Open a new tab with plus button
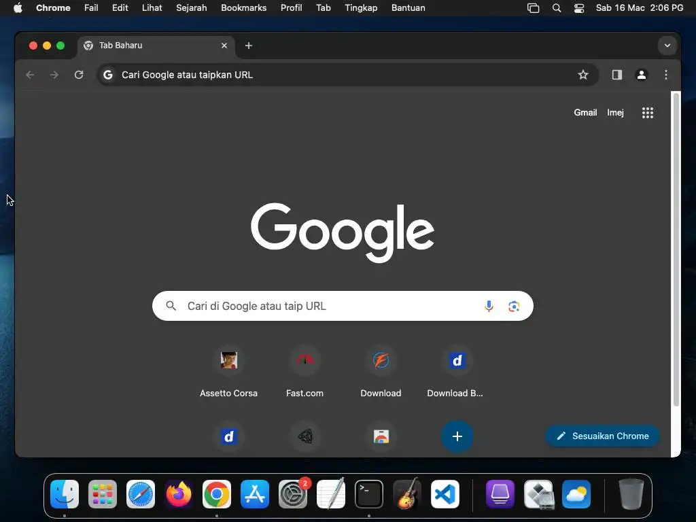696x522 pixels. [x=249, y=46]
